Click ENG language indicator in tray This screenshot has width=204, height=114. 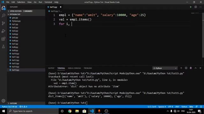coord(183,111)
